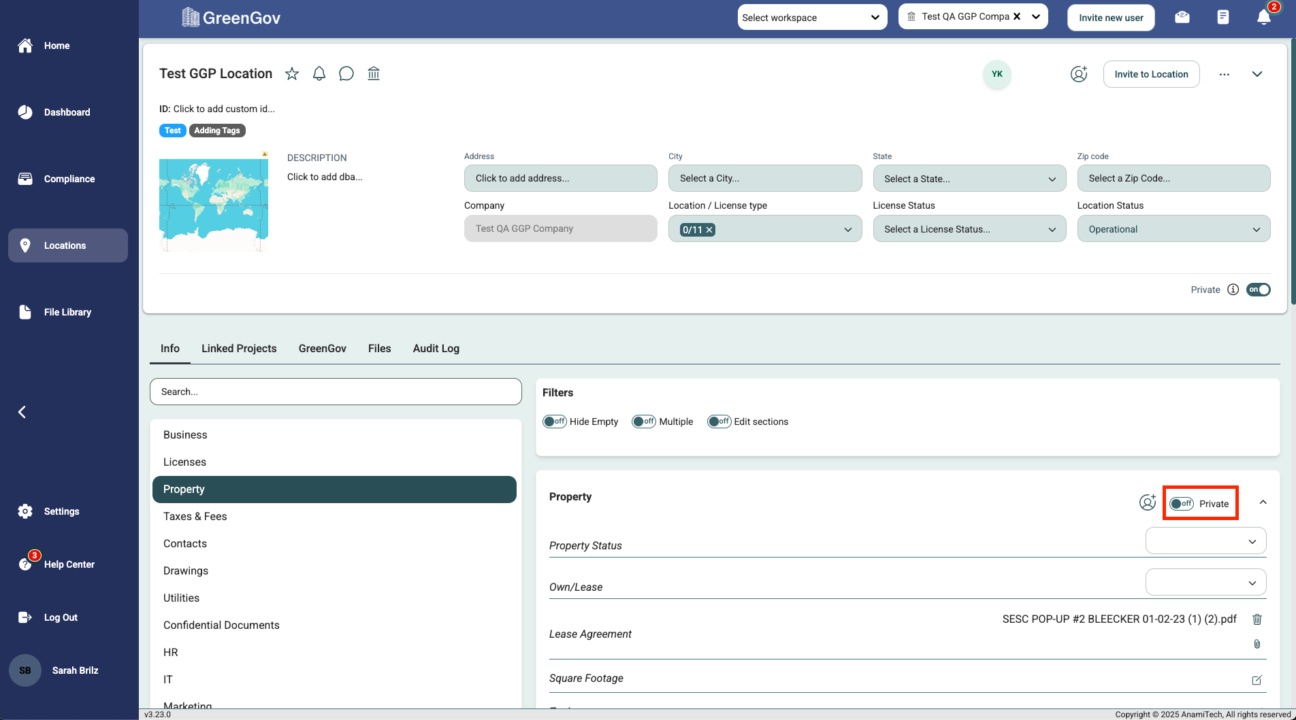The width and height of the screenshot is (1296, 720).
Task: Click the notifications bell in top bar
Action: click(1263, 18)
